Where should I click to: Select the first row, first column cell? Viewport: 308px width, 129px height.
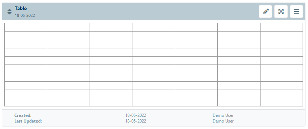point(26,27)
